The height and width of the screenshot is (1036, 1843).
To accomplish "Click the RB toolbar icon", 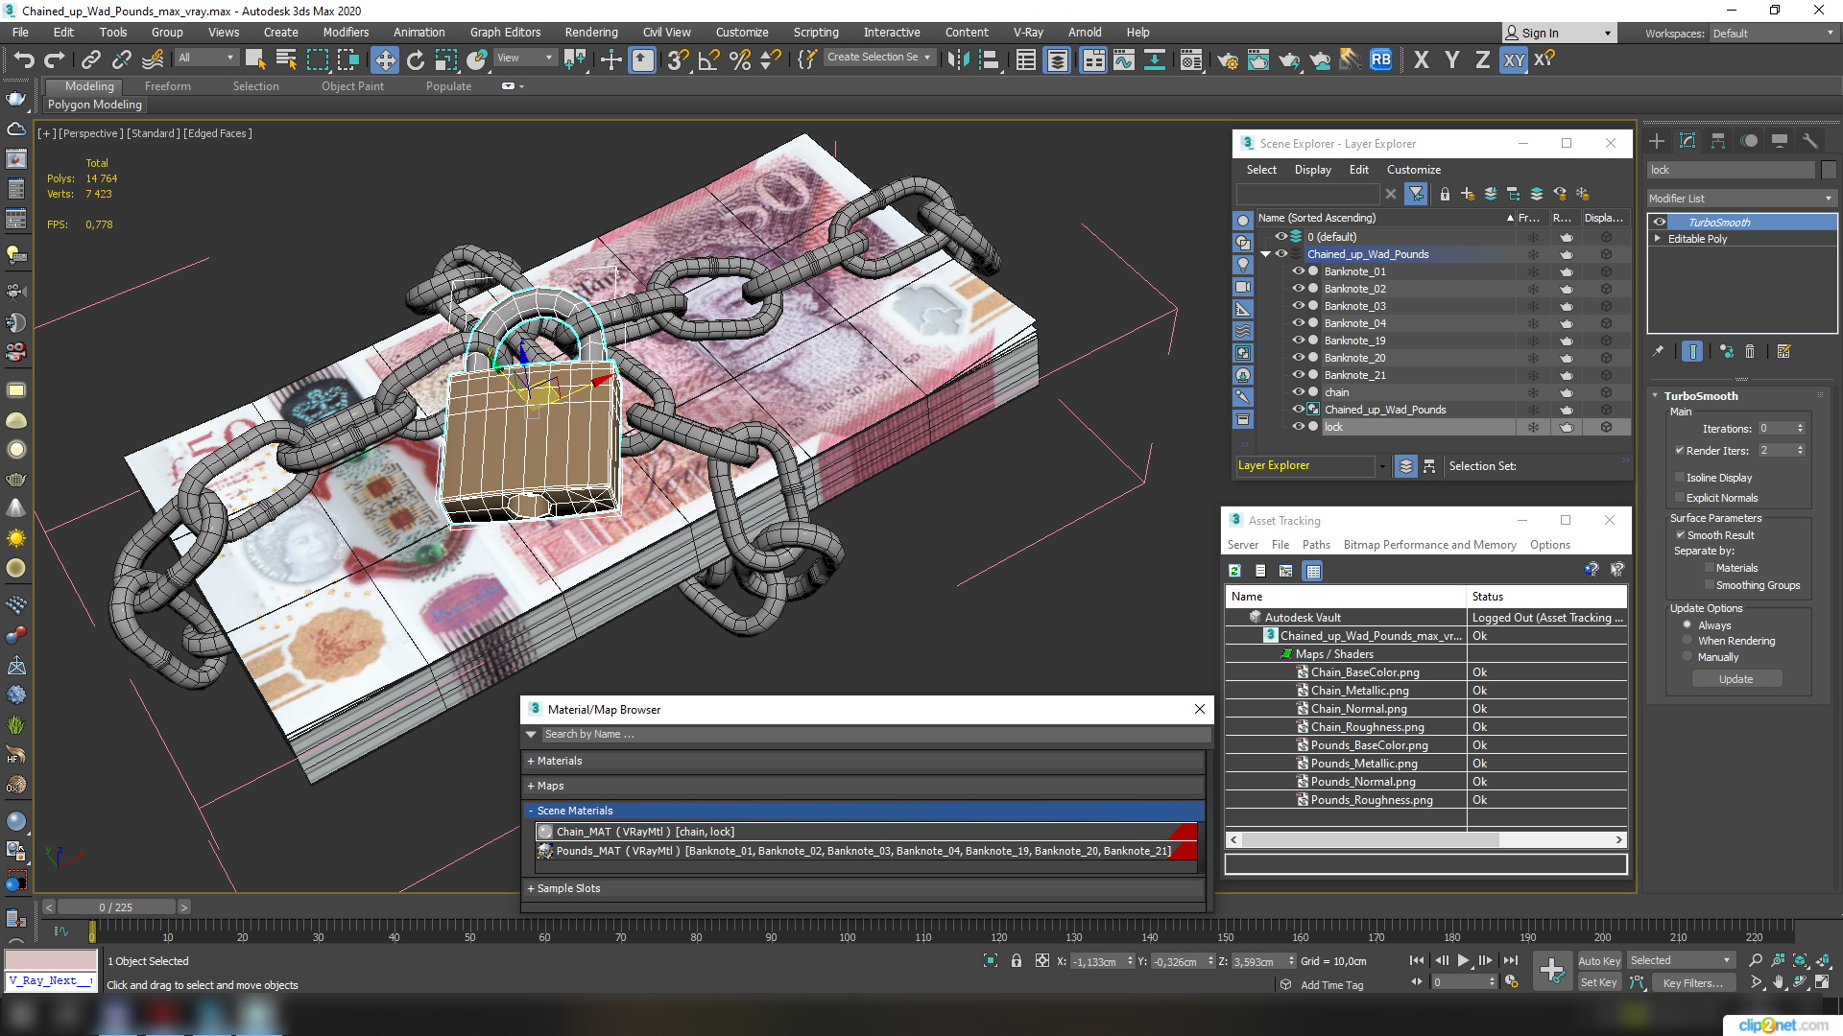I will pos(1380,59).
